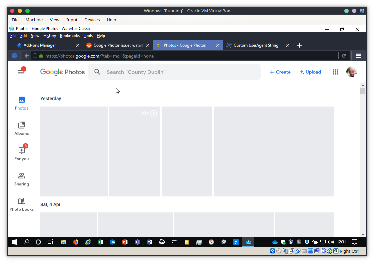Launch Outlook from the taskbar

coord(113,242)
